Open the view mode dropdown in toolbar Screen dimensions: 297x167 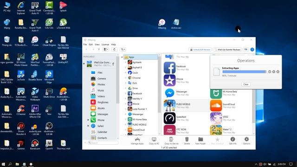click(x=106, y=50)
